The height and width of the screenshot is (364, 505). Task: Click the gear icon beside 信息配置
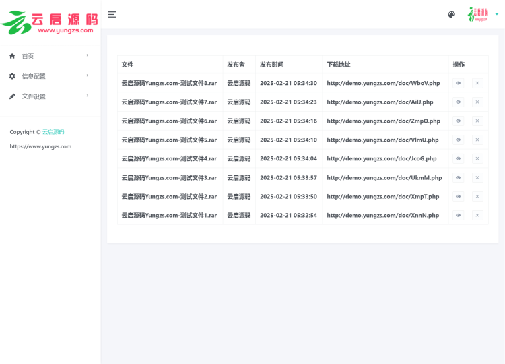[x=12, y=76]
